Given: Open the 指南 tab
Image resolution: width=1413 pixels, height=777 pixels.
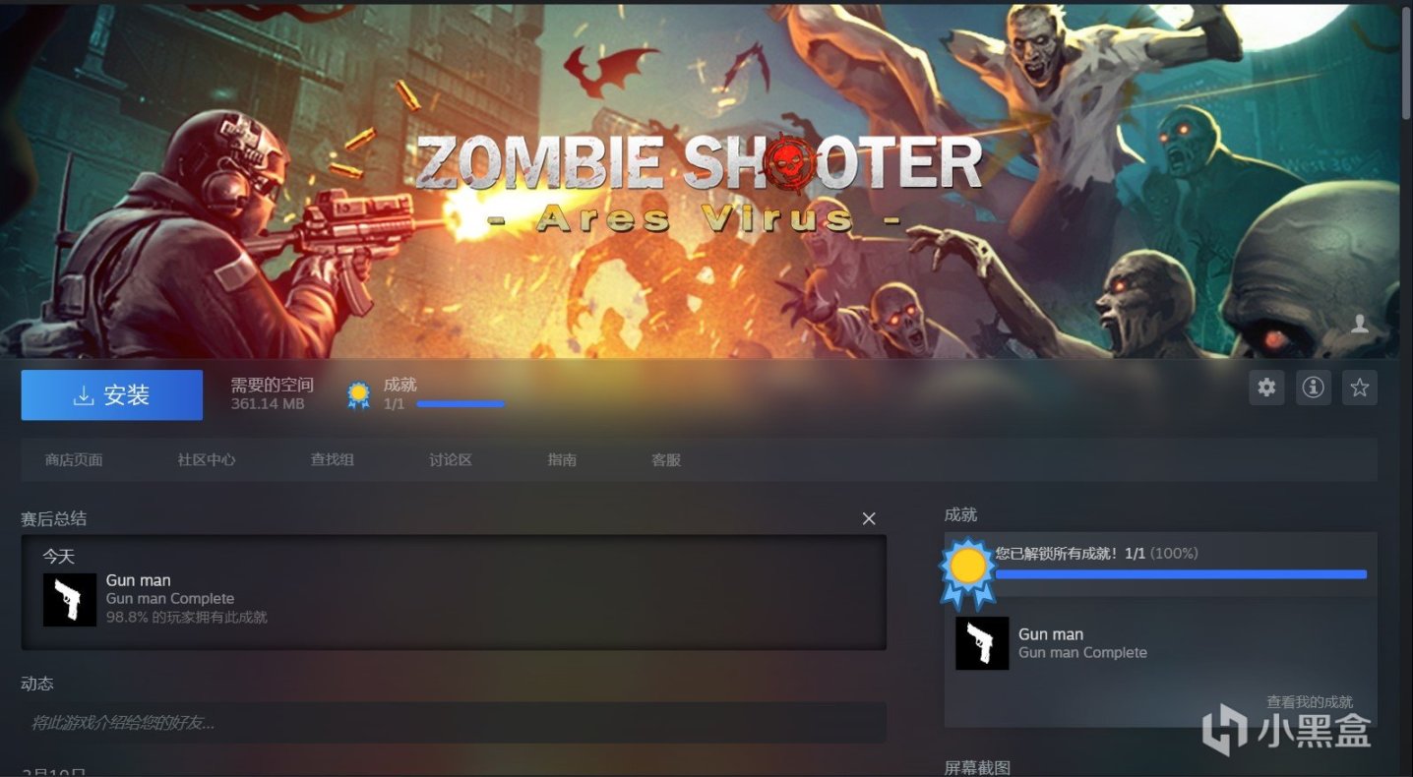Looking at the screenshot, I should coord(562,459).
